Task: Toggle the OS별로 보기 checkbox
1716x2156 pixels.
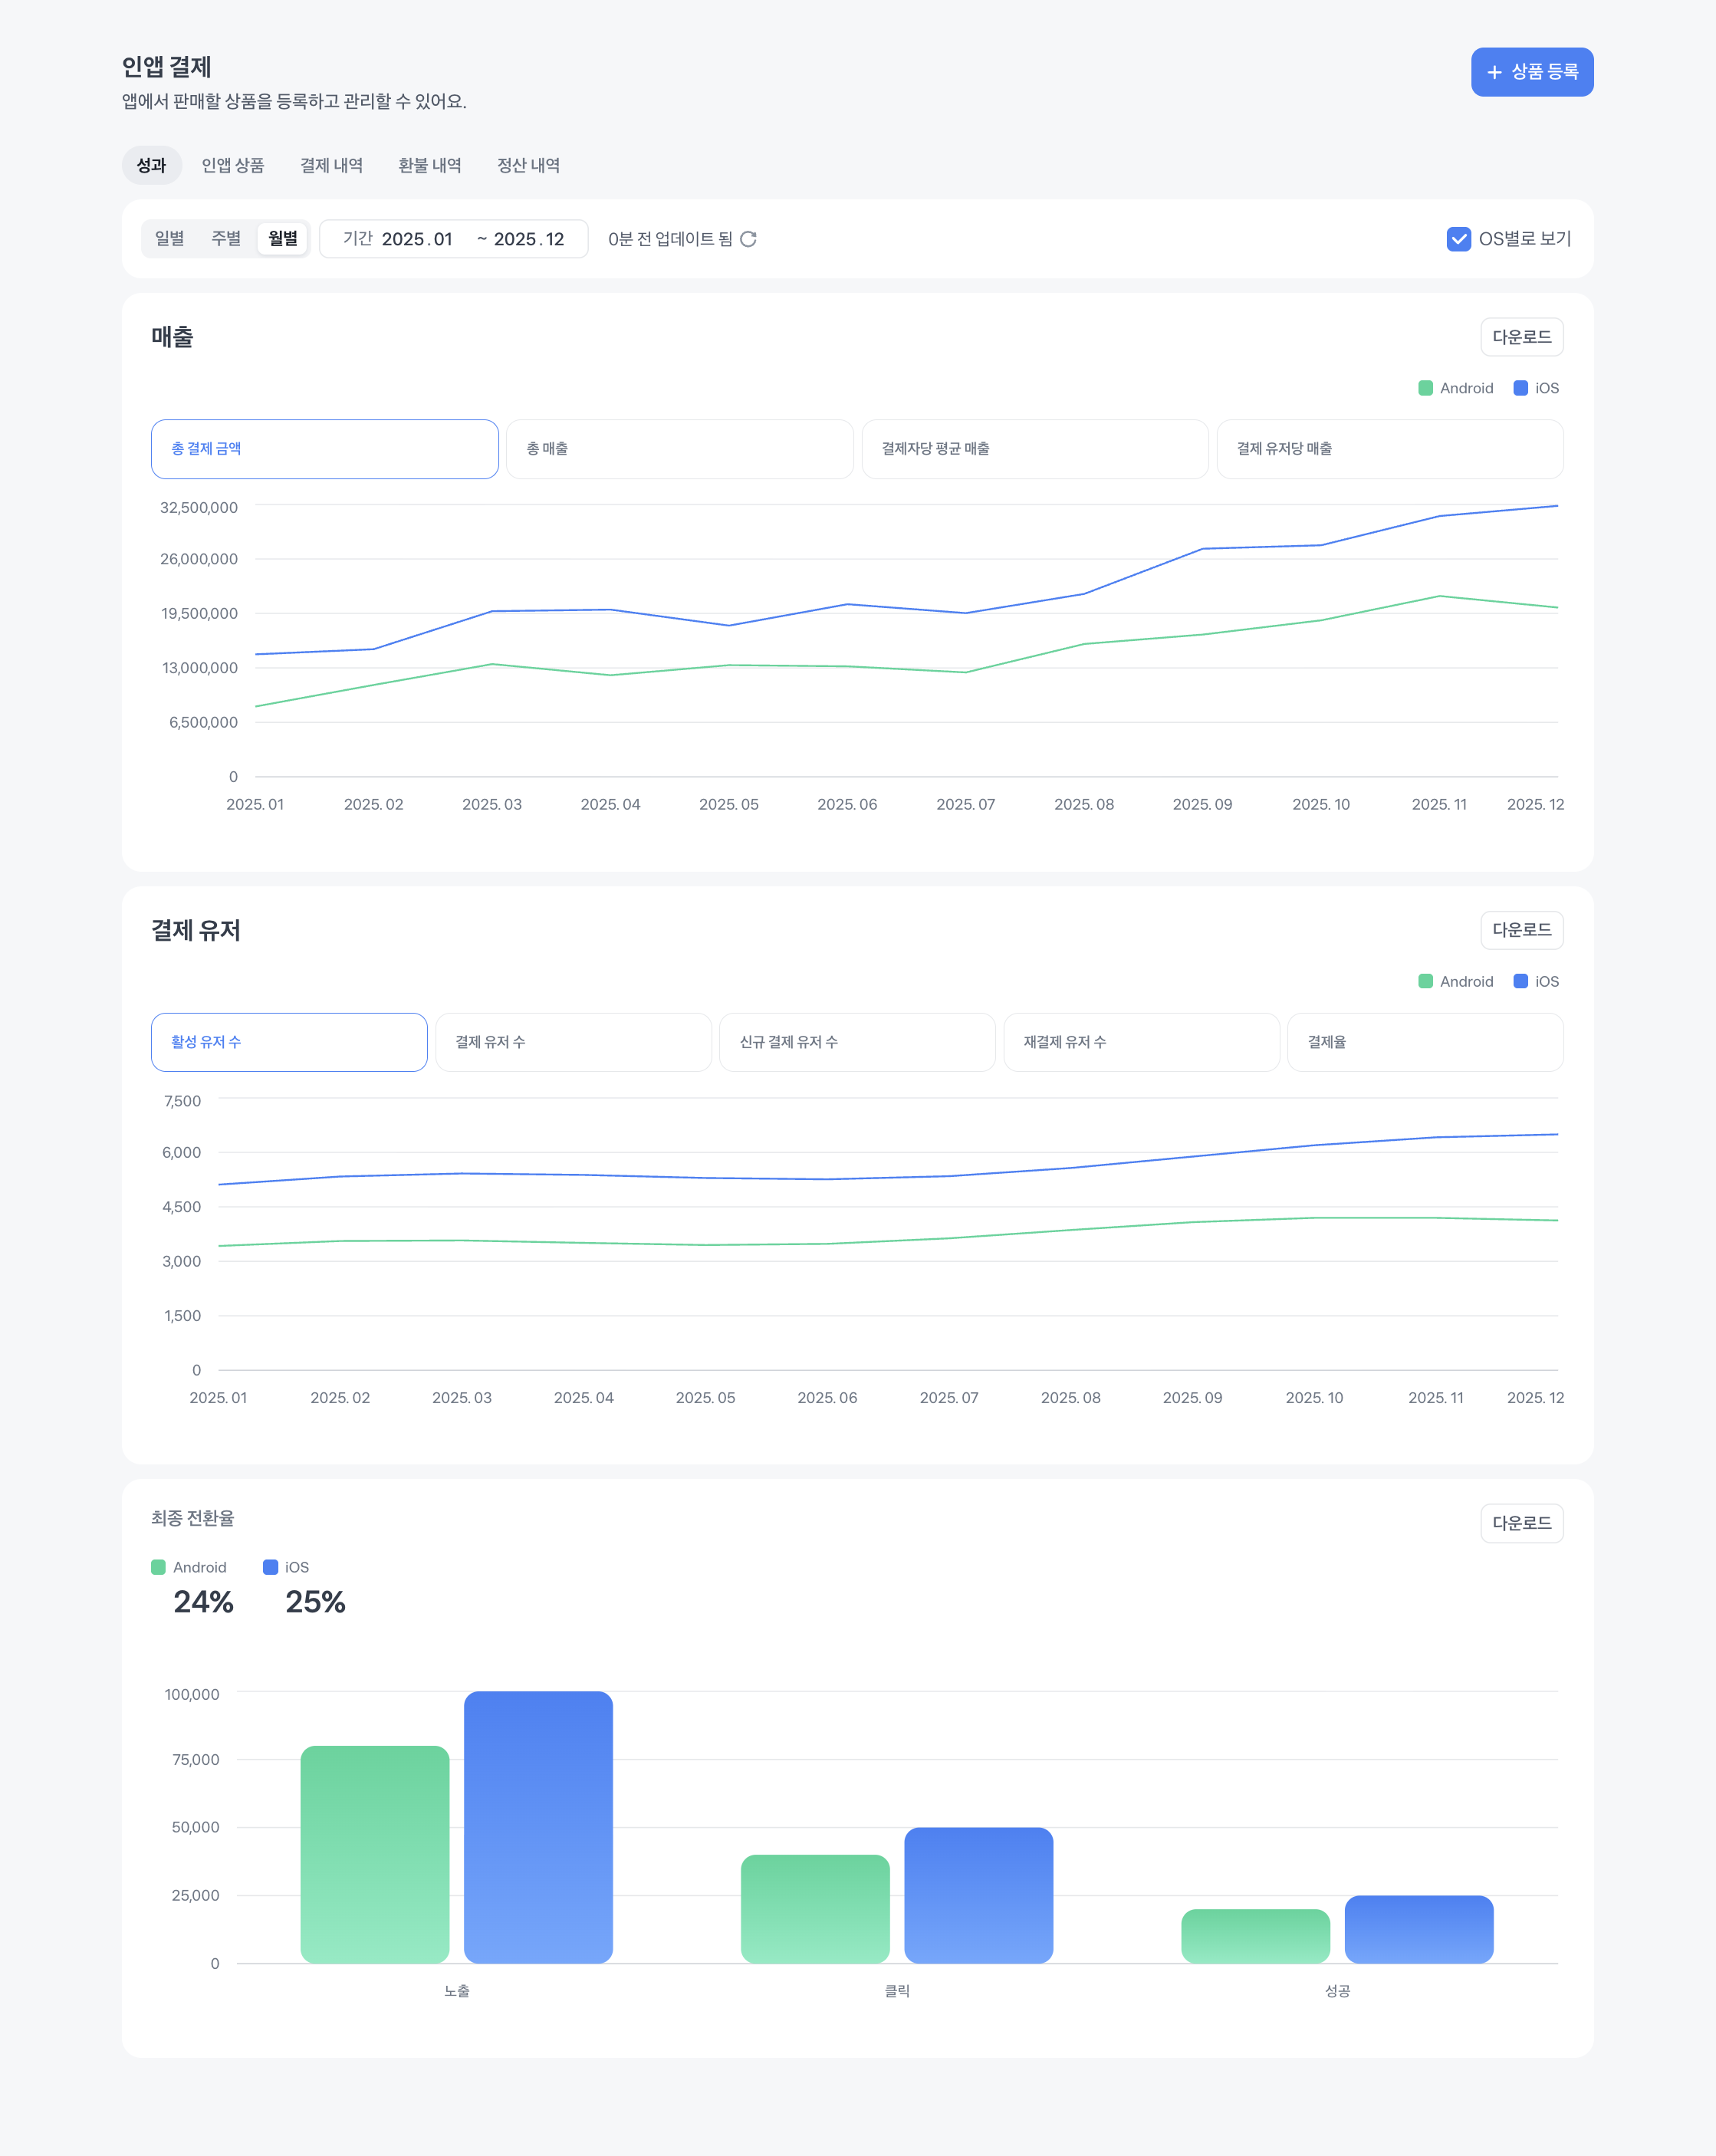Action: click(x=1458, y=239)
